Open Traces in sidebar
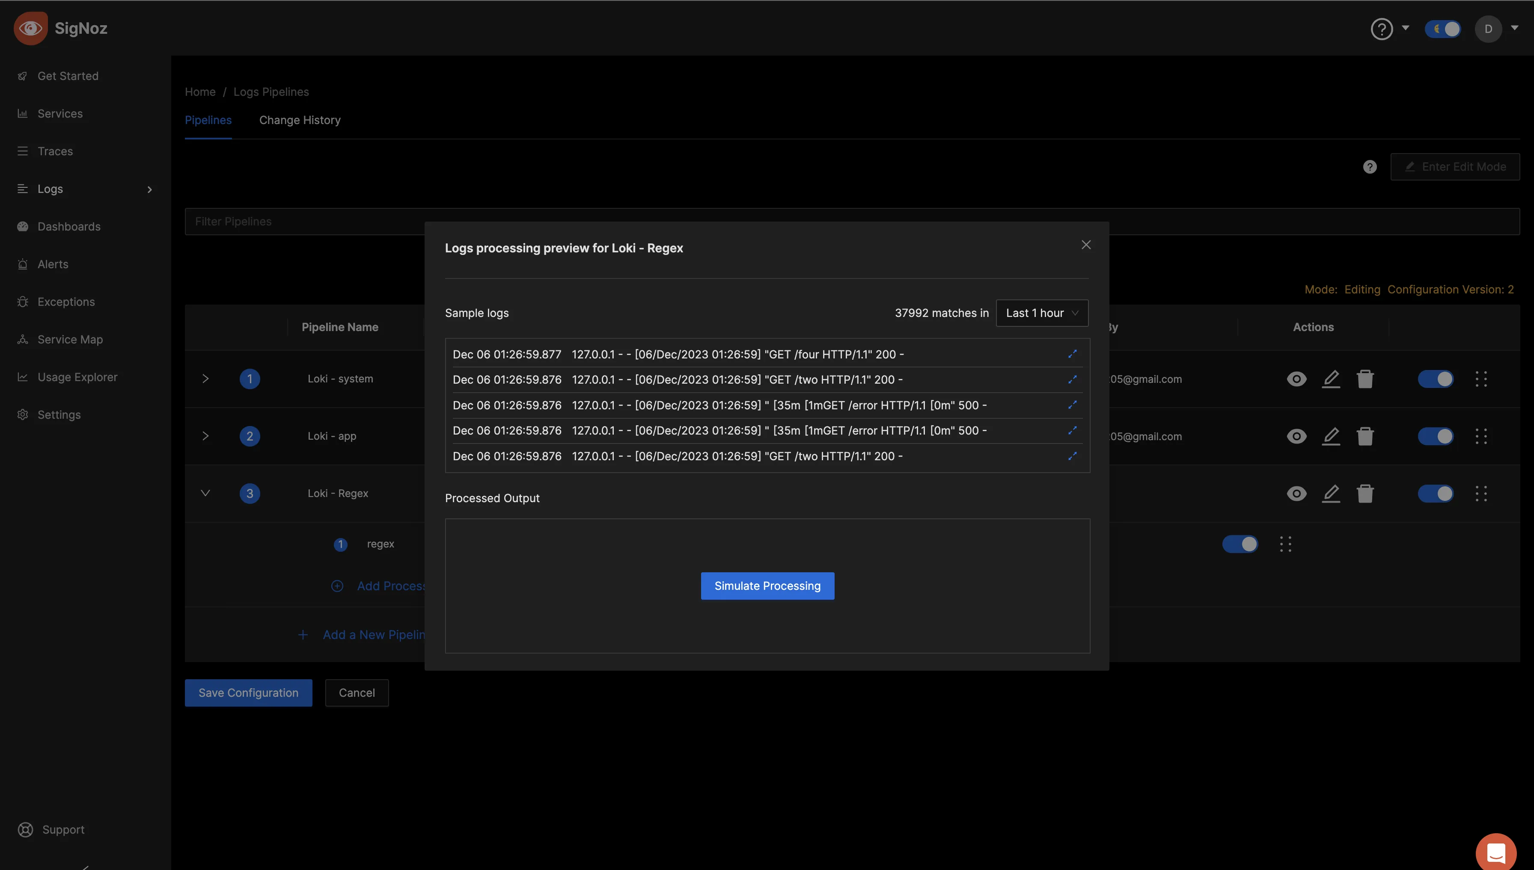 point(55,151)
